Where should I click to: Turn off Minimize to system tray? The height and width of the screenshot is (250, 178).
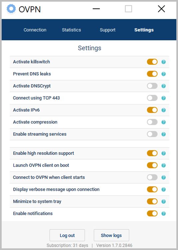[x=152, y=201]
